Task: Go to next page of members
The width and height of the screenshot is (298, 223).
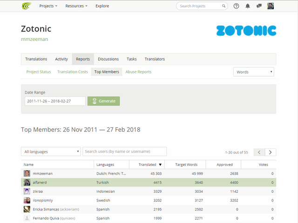Action: point(271,152)
